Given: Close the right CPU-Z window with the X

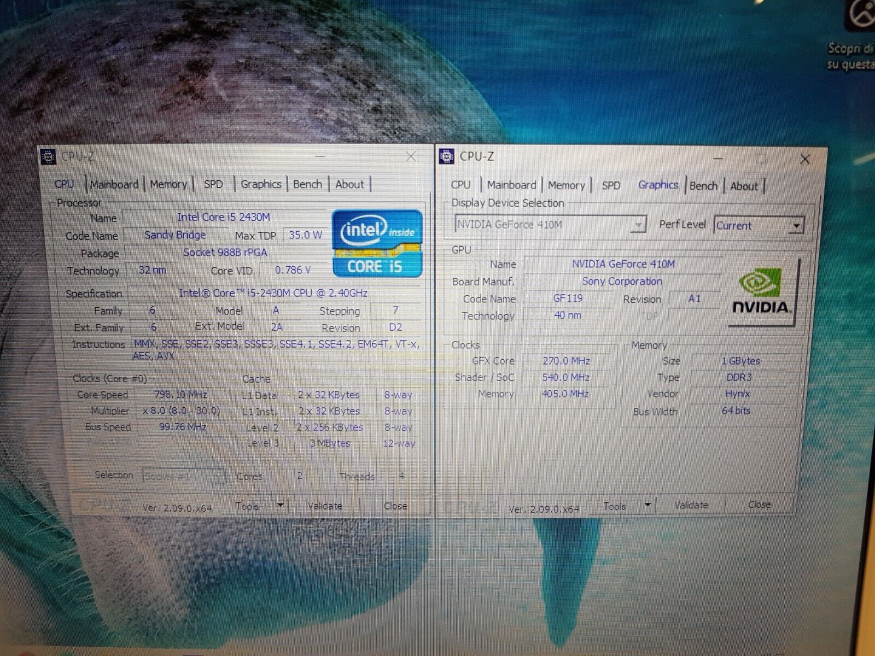Looking at the screenshot, I should 805,159.
